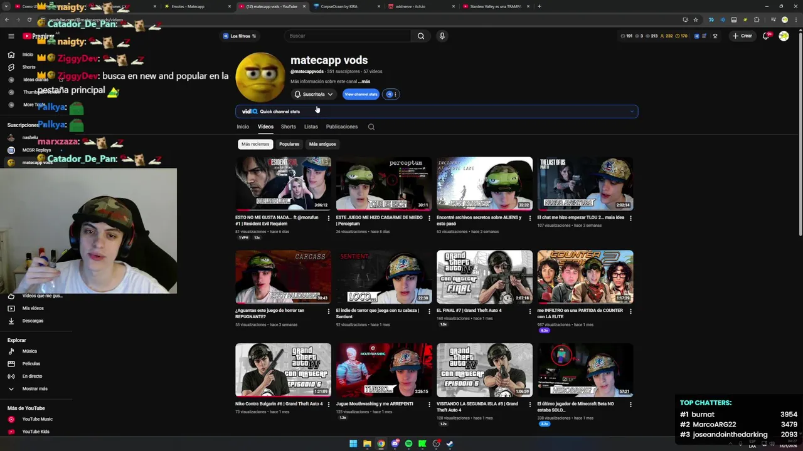The width and height of the screenshot is (803, 451).
Task: Click the Crear button
Action: click(742, 36)
